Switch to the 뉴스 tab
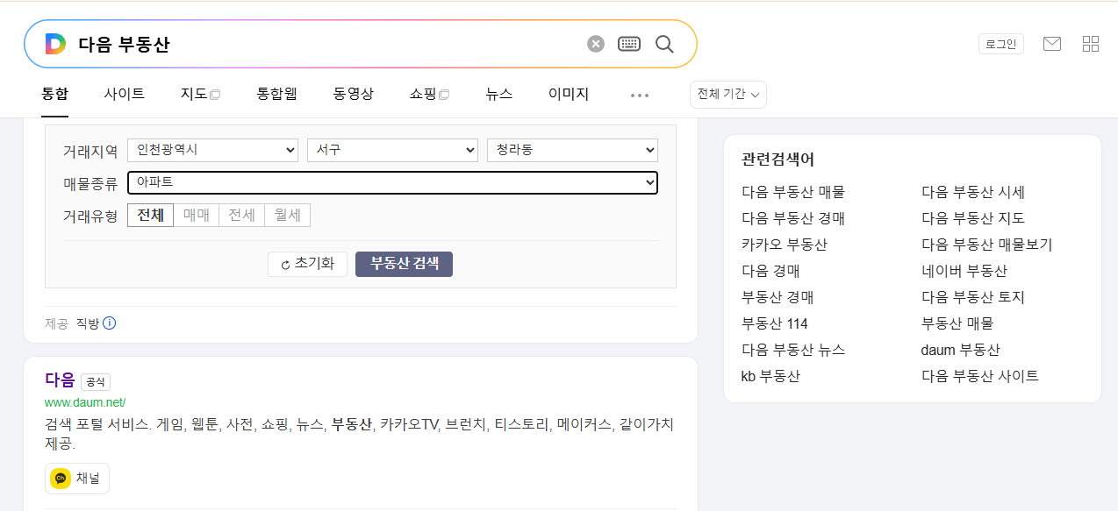 tap(498, 94)
